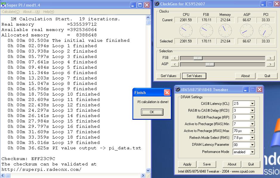
Task: Minimize the ClockGen window
Action: tap(262, 4)
